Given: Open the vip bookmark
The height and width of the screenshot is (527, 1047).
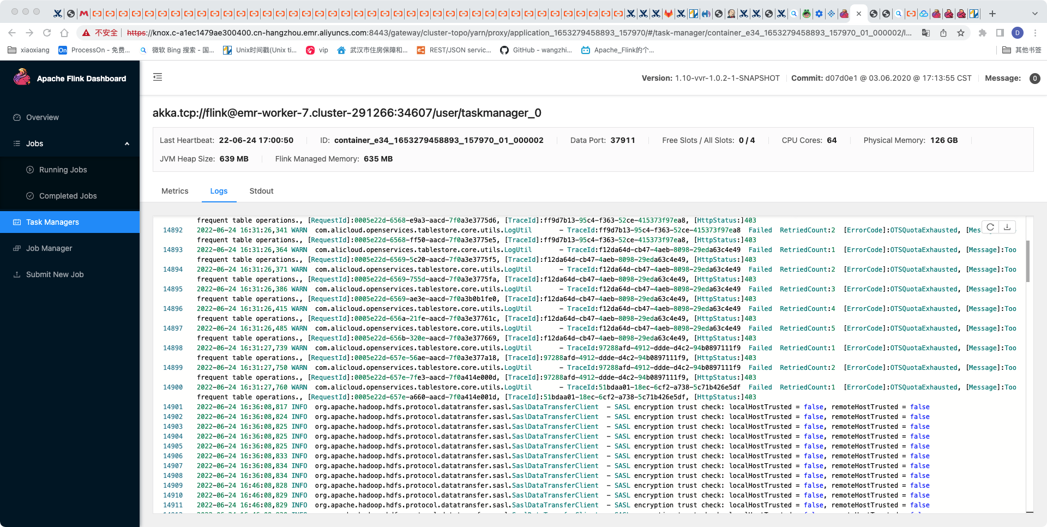Looking at the screenshot, I should click(x=317, y=50).
